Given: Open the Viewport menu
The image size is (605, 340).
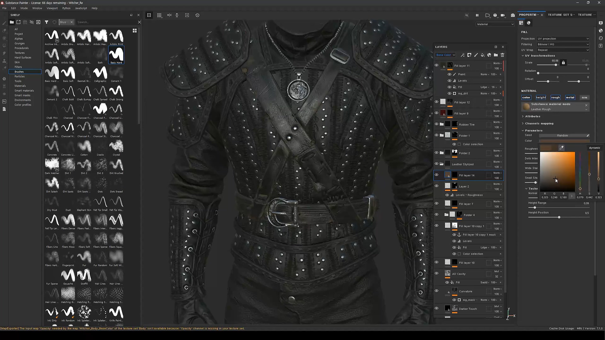Looking at the screenshot, I should pos(52,8).
